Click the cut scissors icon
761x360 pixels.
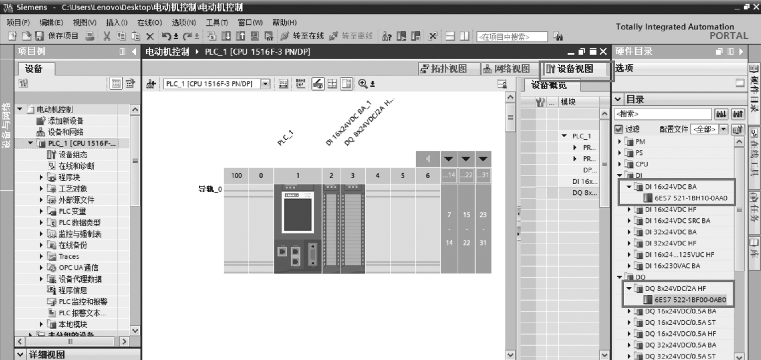click(107, 36)
